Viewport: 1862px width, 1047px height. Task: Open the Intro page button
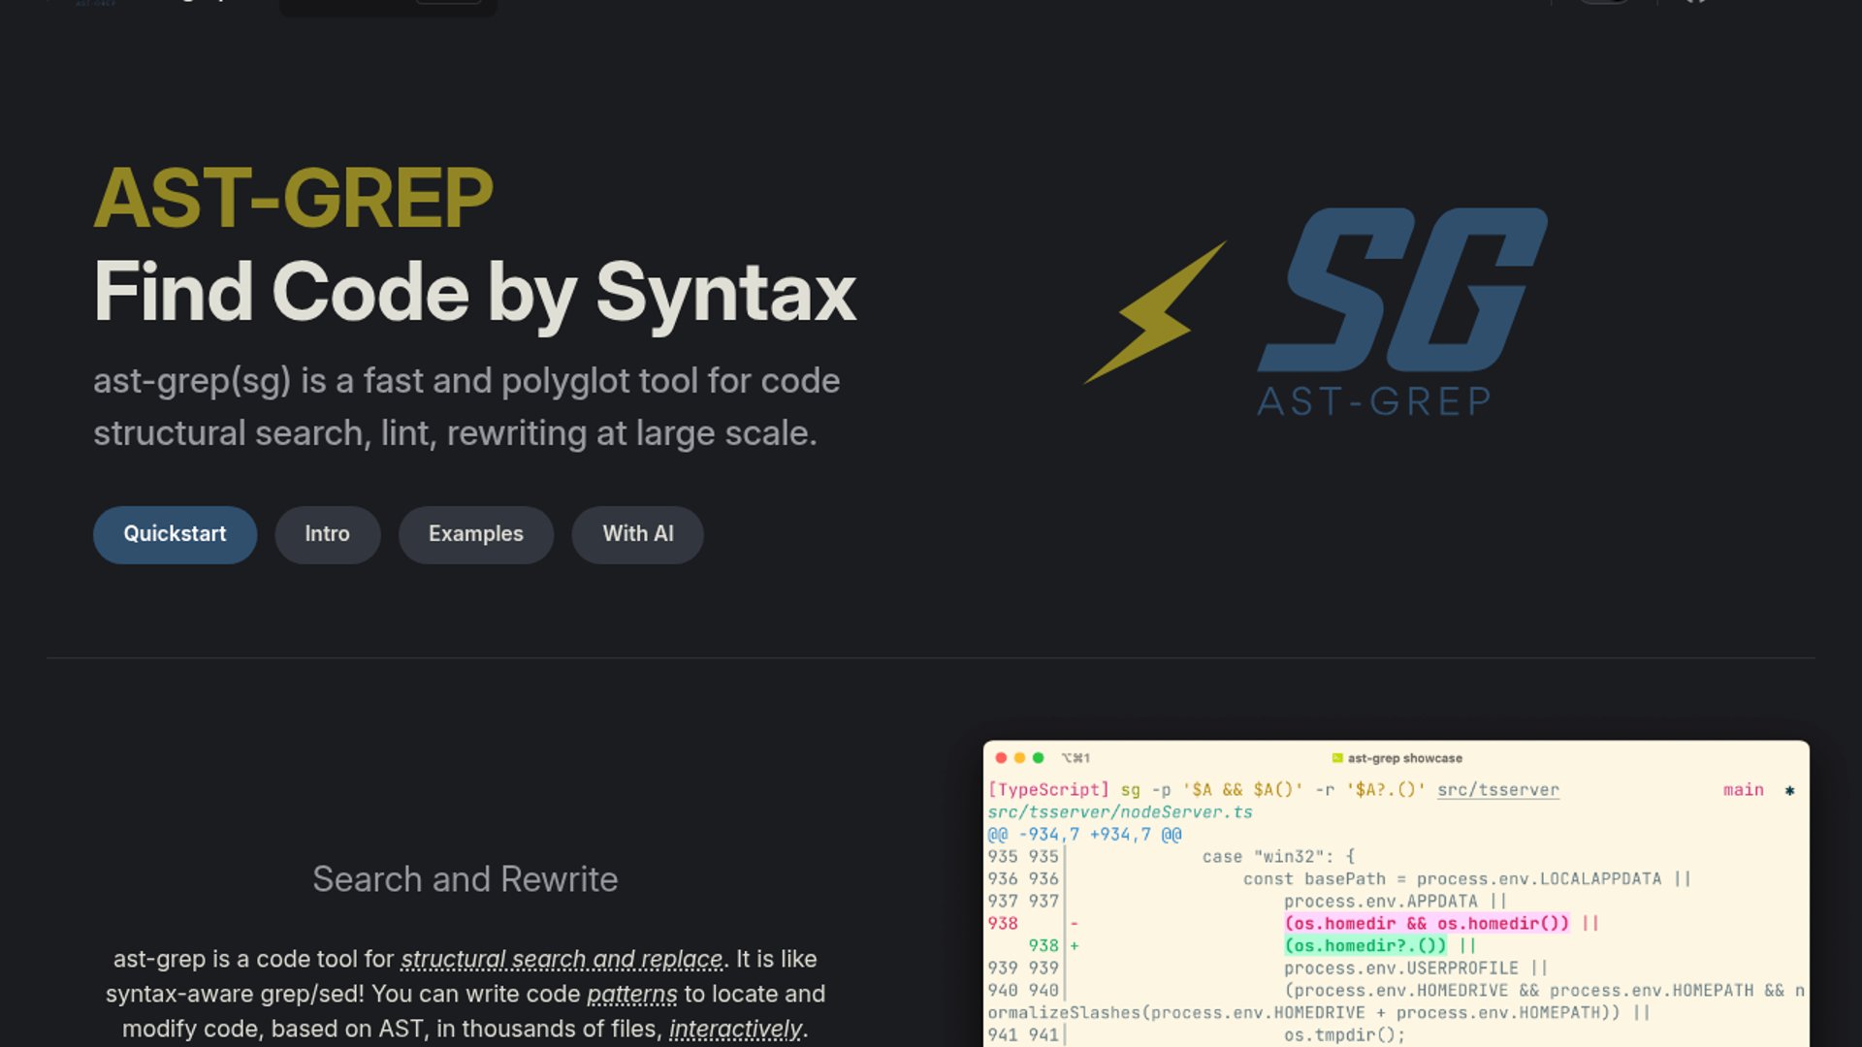328,534
